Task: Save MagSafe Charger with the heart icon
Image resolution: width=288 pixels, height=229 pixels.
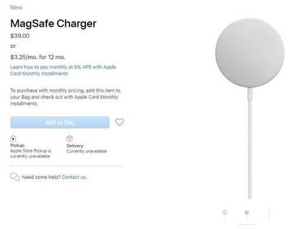Action: [120, 122]
